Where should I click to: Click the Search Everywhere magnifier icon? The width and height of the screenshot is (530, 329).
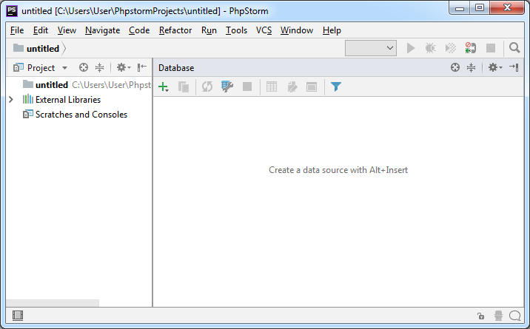coord(514,48)
